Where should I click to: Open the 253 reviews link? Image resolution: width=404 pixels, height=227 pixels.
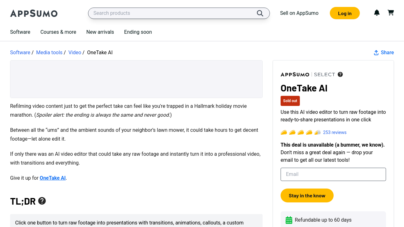(x=335, y=132)
